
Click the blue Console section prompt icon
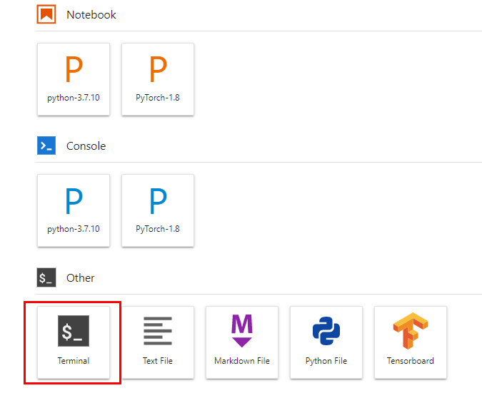pyautogui.click(x=46, y=146)
